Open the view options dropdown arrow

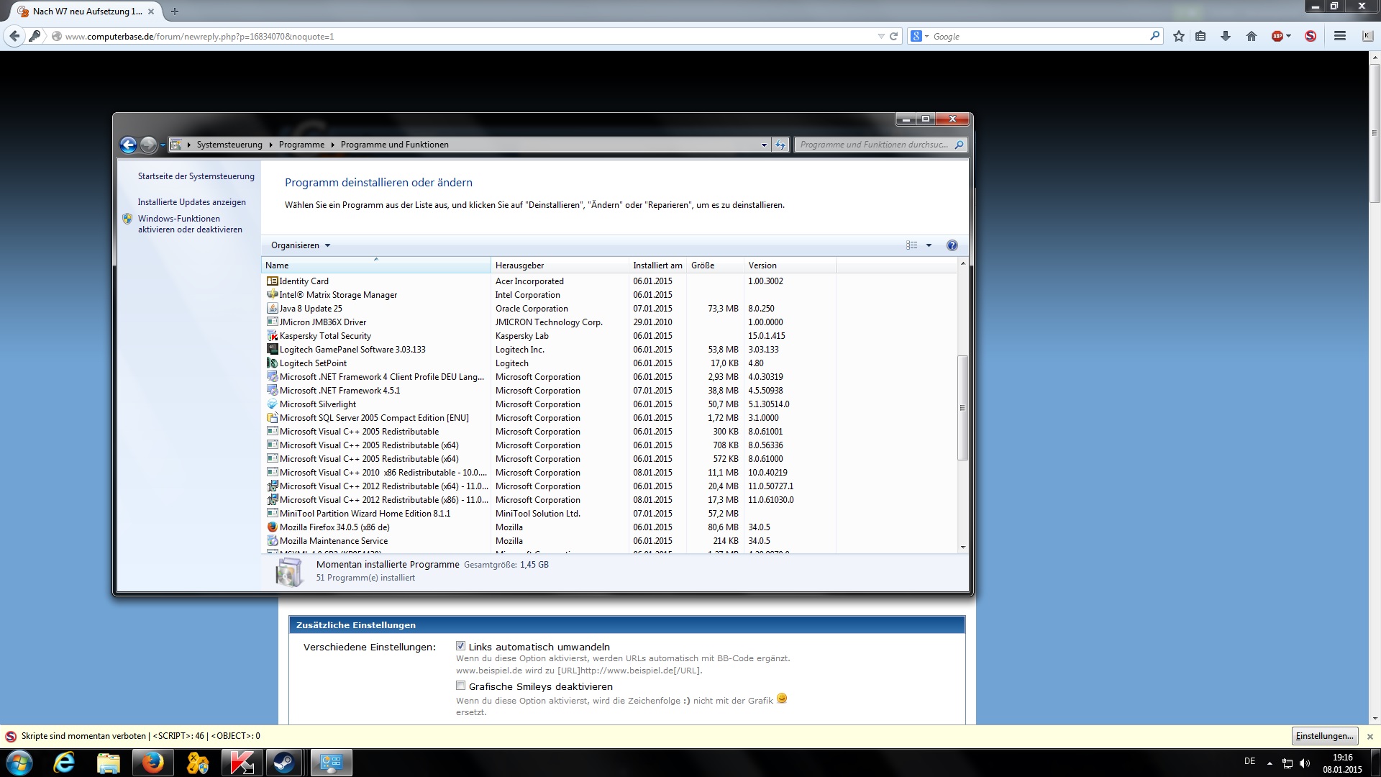click(929, 245)
